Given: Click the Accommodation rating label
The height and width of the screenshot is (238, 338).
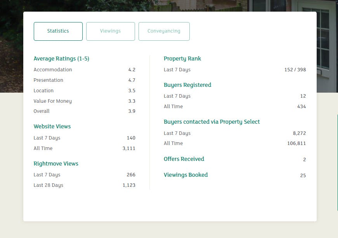Looking at the screenshot, I should pos(53,70).
